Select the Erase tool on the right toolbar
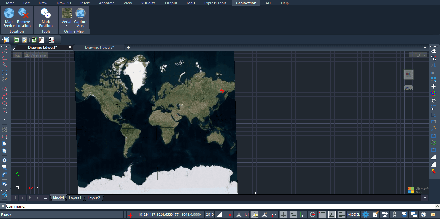Screen dimensions: 440x219 click(x=434, y=51)
